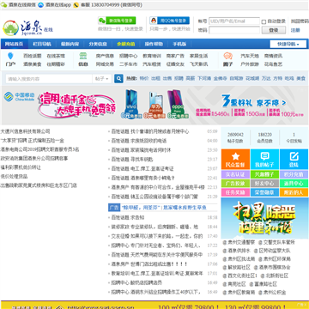Open the listing 福利彩票机低价转让
Viewport: 309px width, 309px height.
[x=21, y=167]
